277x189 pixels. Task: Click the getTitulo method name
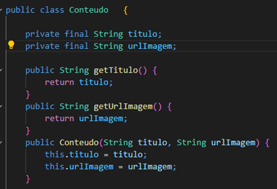[x=116, y=70]
